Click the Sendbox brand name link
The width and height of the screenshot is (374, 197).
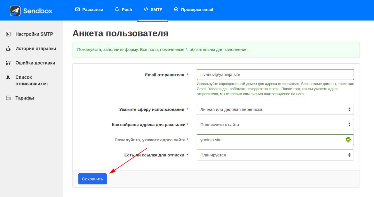pyautogui.click(x=38, y=11)
